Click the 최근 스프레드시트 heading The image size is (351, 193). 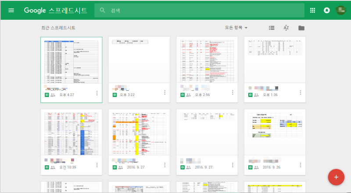click(x=58, y=28)
